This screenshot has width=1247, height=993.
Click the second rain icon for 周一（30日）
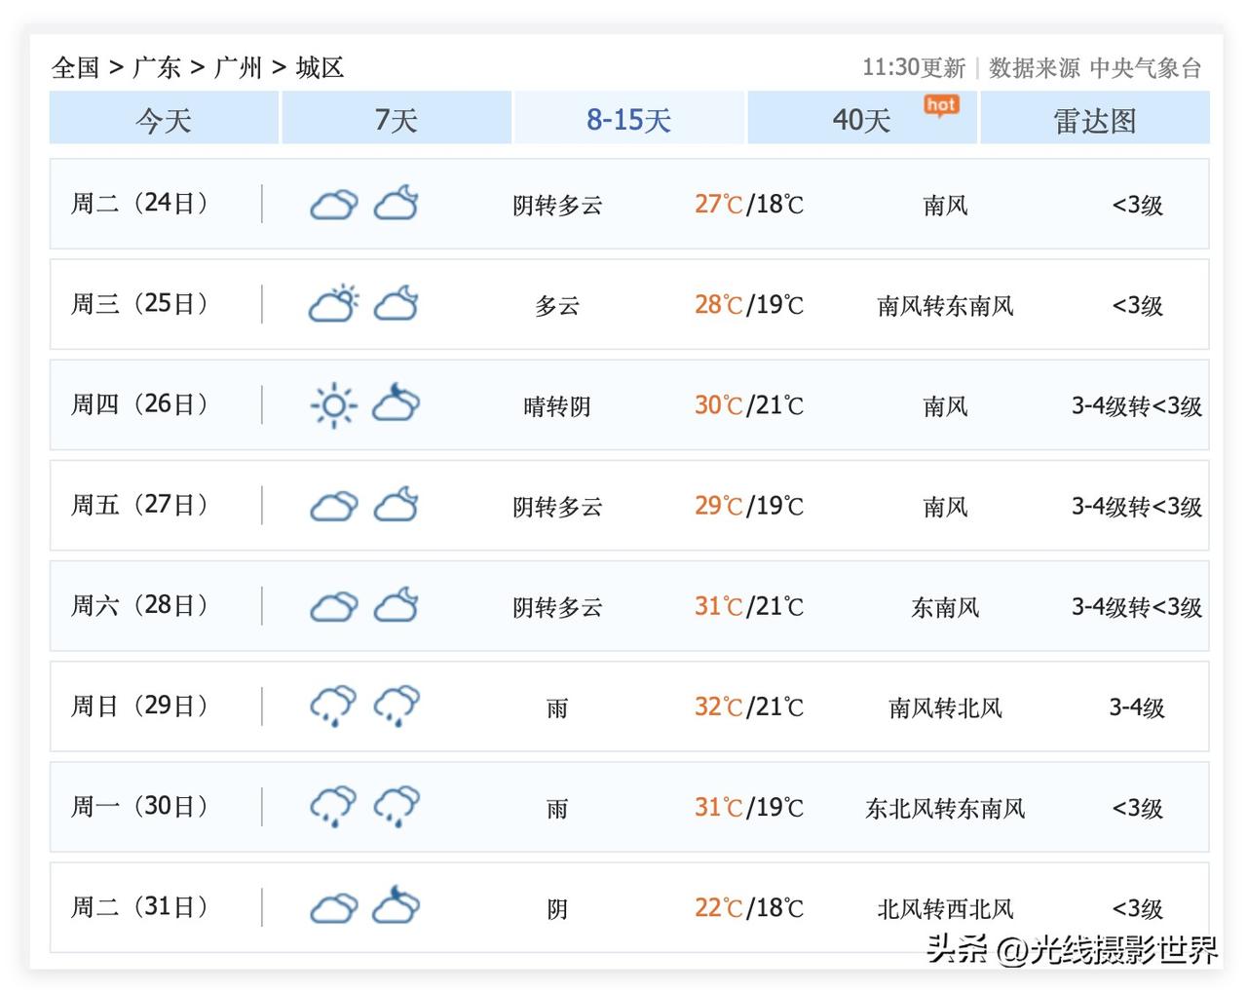coord(397,807)
